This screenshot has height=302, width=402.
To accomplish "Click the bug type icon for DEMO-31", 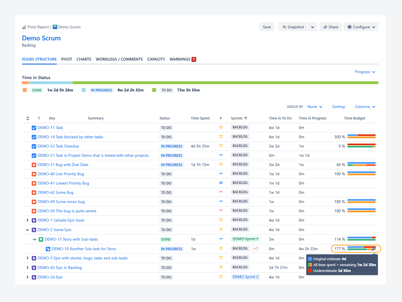I will [x=34, y=165].
